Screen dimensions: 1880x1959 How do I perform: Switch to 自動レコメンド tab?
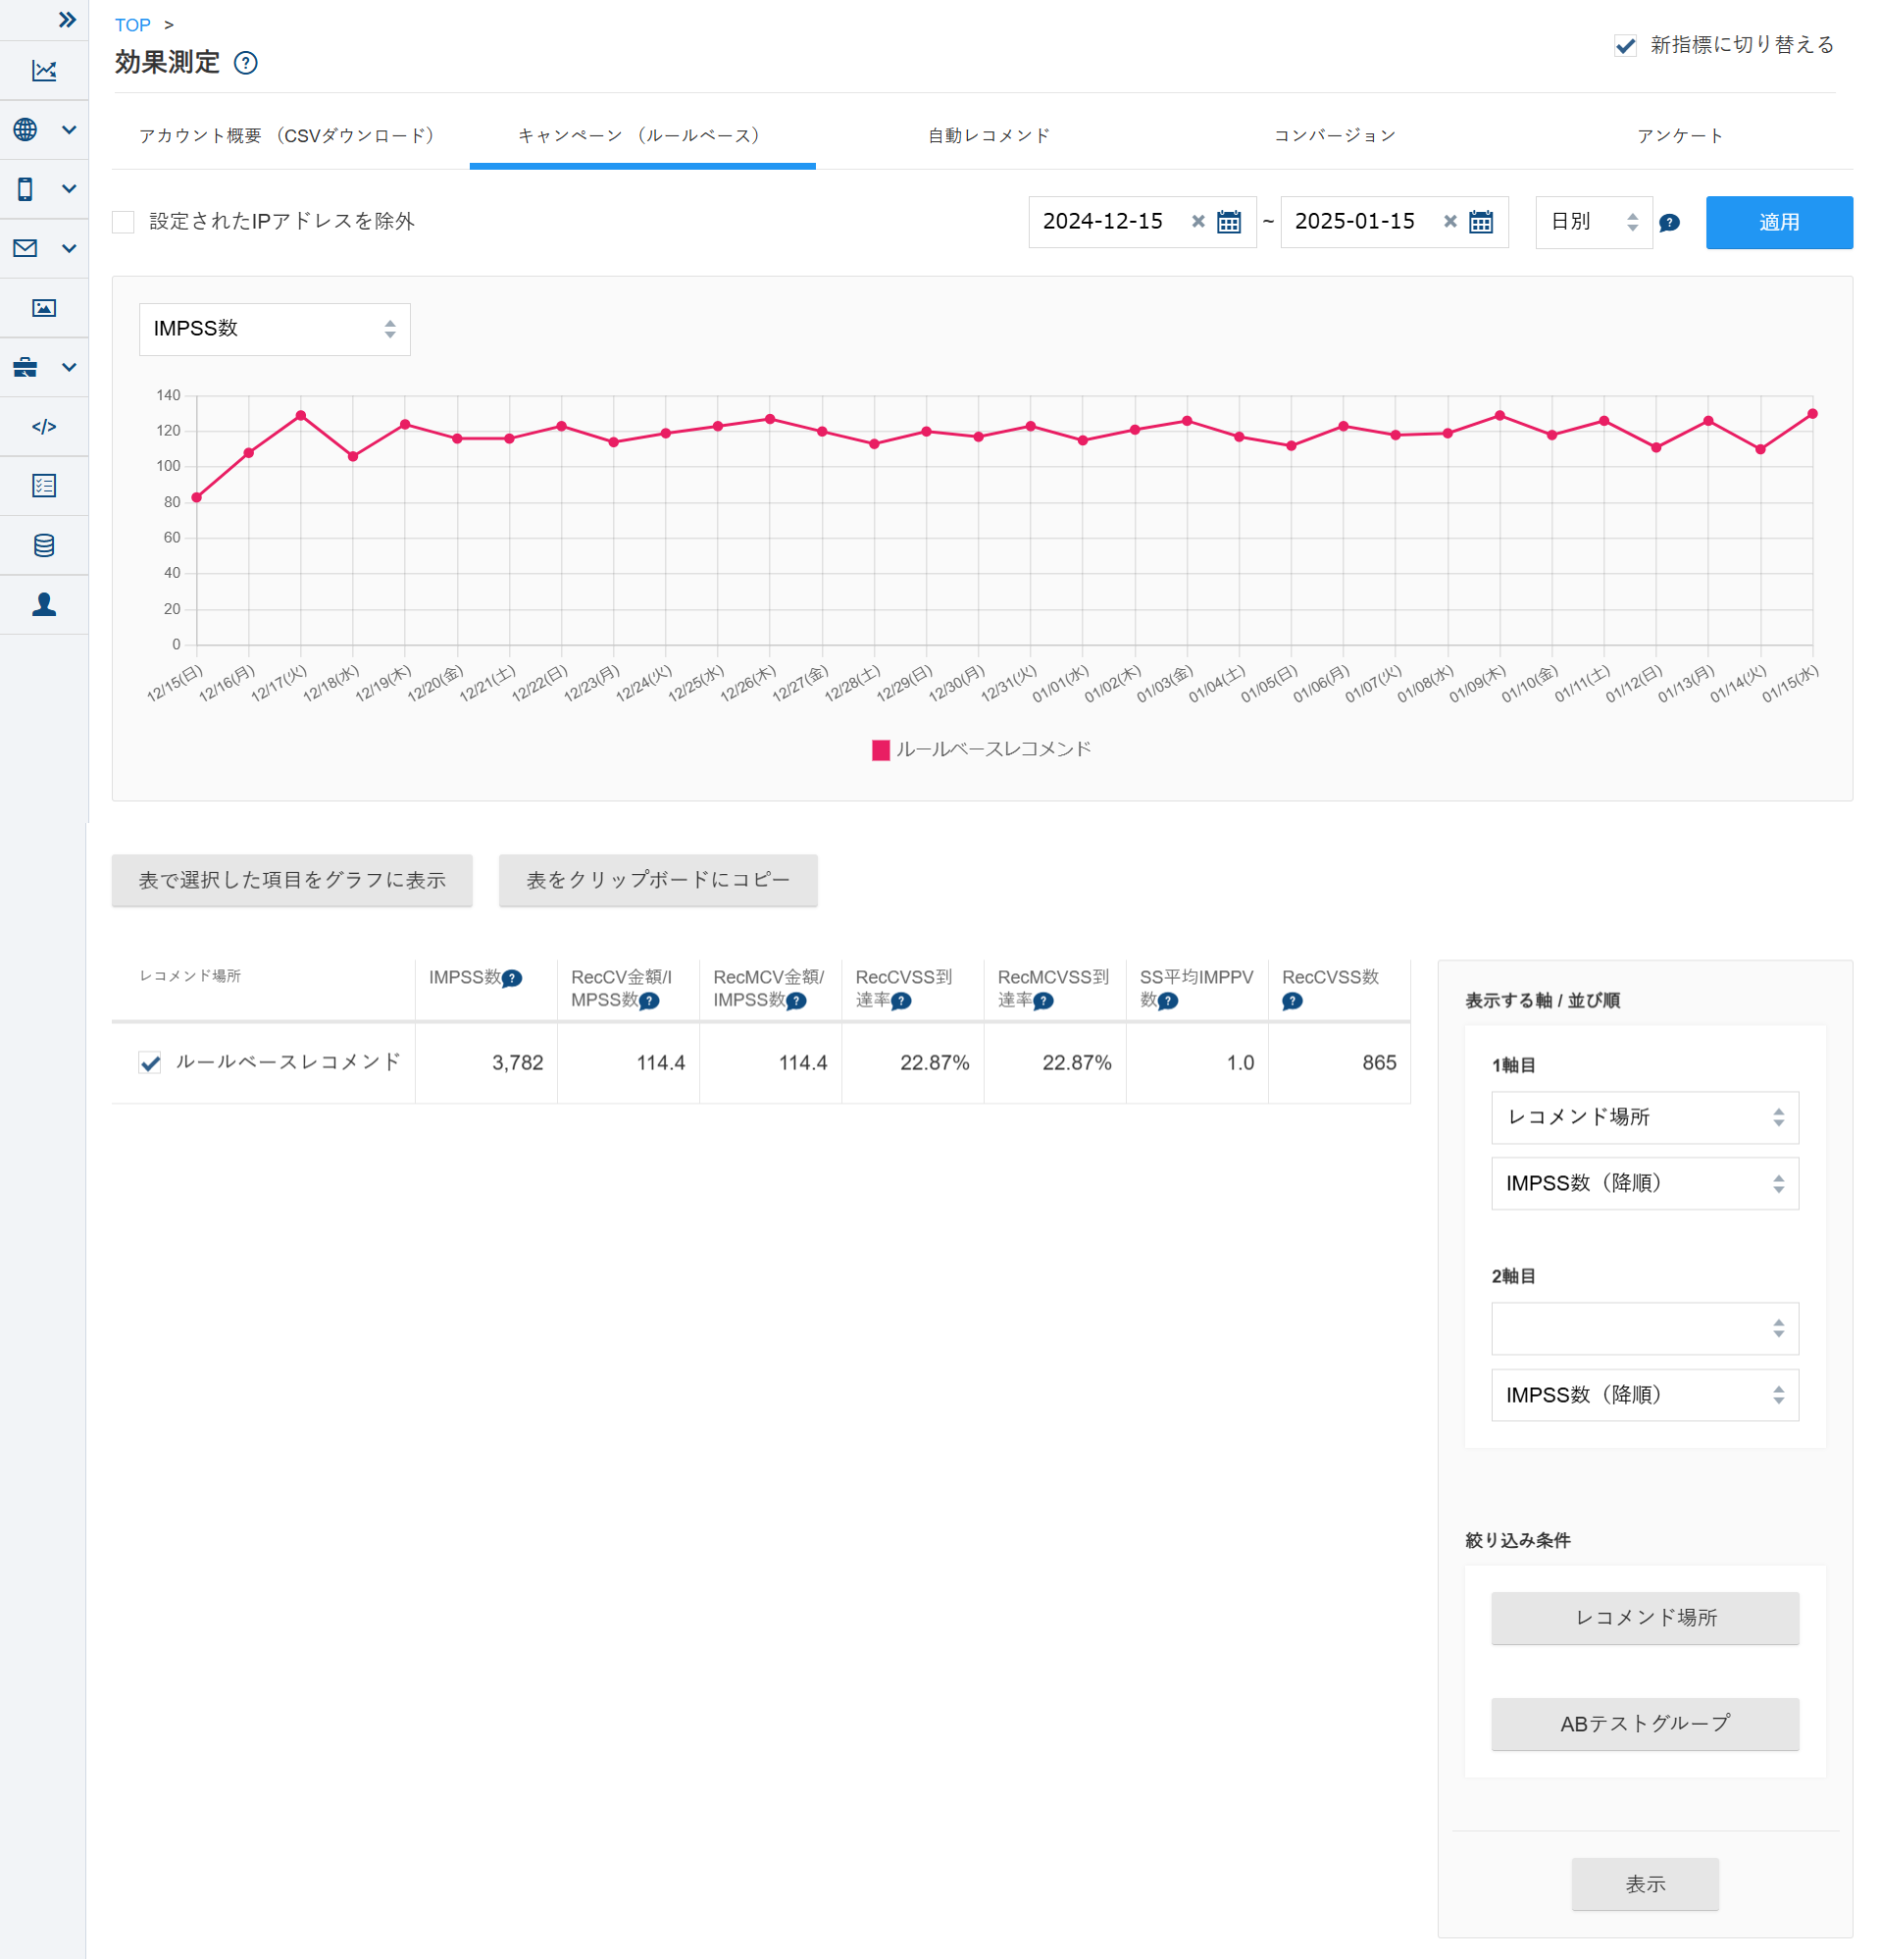(x=989, y=136)
